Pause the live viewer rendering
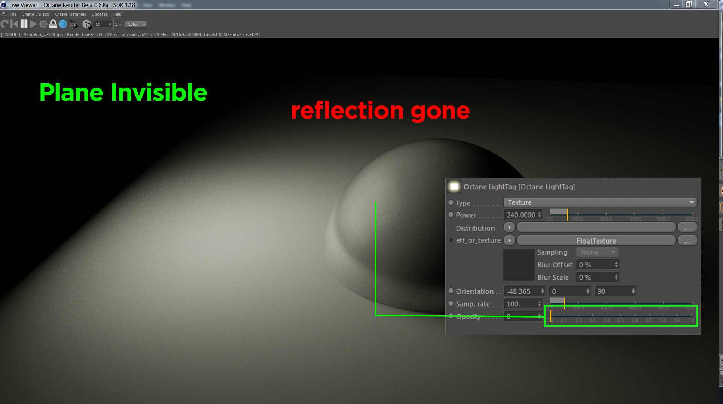The height and width of the screenshot is (404, 723). coord(24,24)
